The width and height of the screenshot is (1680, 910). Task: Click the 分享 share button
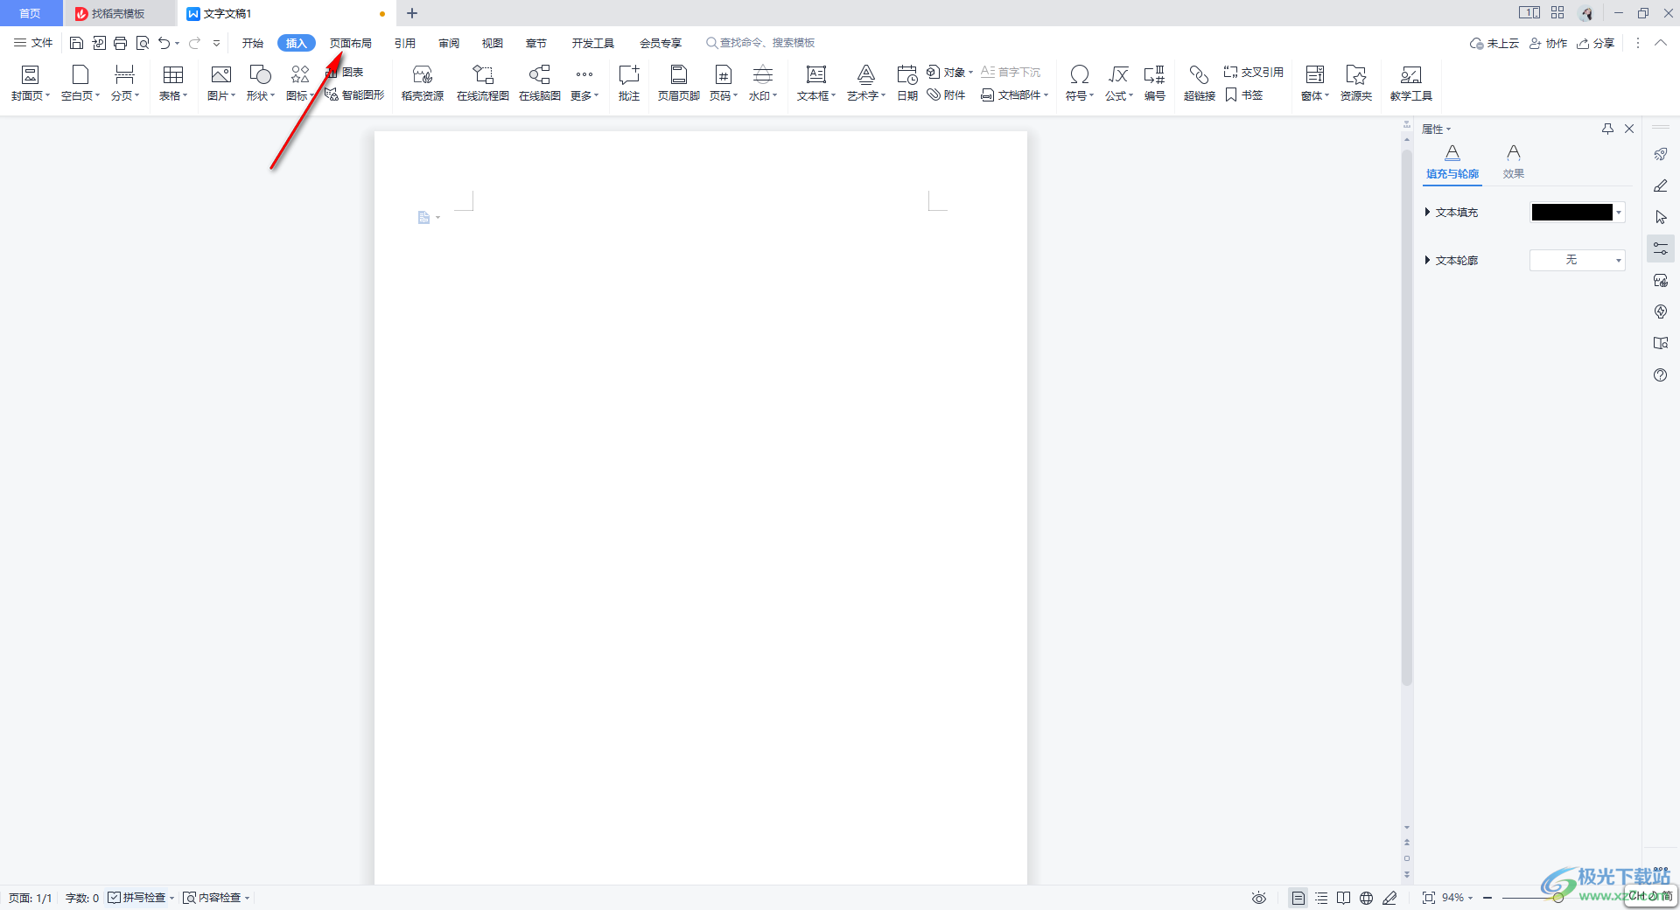click(x=1595, y=43)
